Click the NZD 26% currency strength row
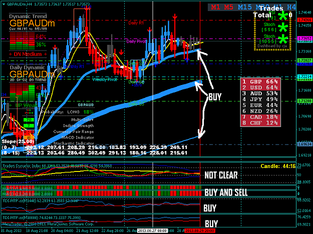 260,111
